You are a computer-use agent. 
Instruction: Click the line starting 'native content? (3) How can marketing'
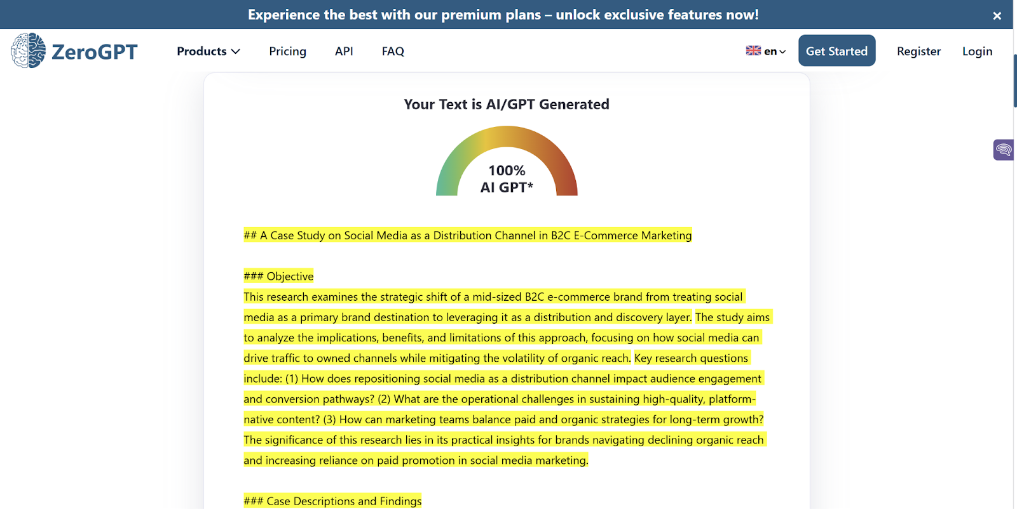coord(503,420)
